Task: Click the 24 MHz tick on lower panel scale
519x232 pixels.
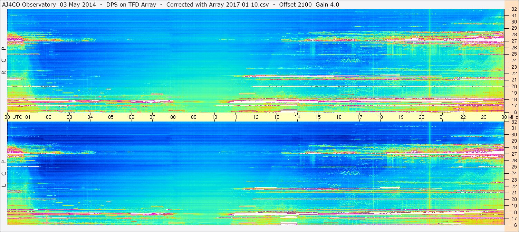Action: [x=513, y=173]
